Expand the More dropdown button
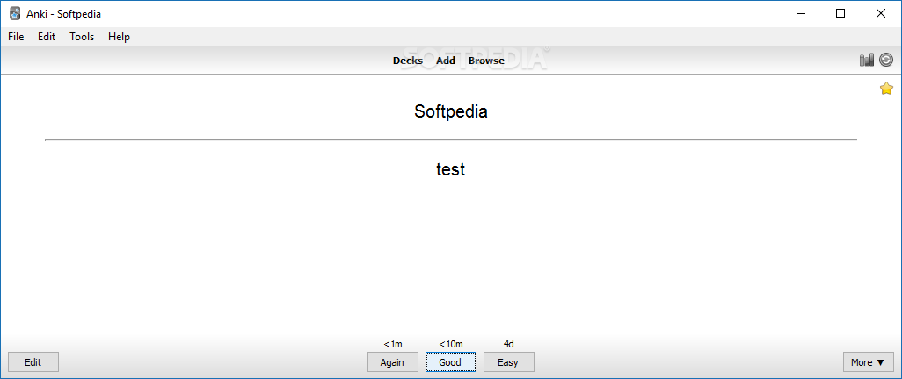 [x=868, y=362]
